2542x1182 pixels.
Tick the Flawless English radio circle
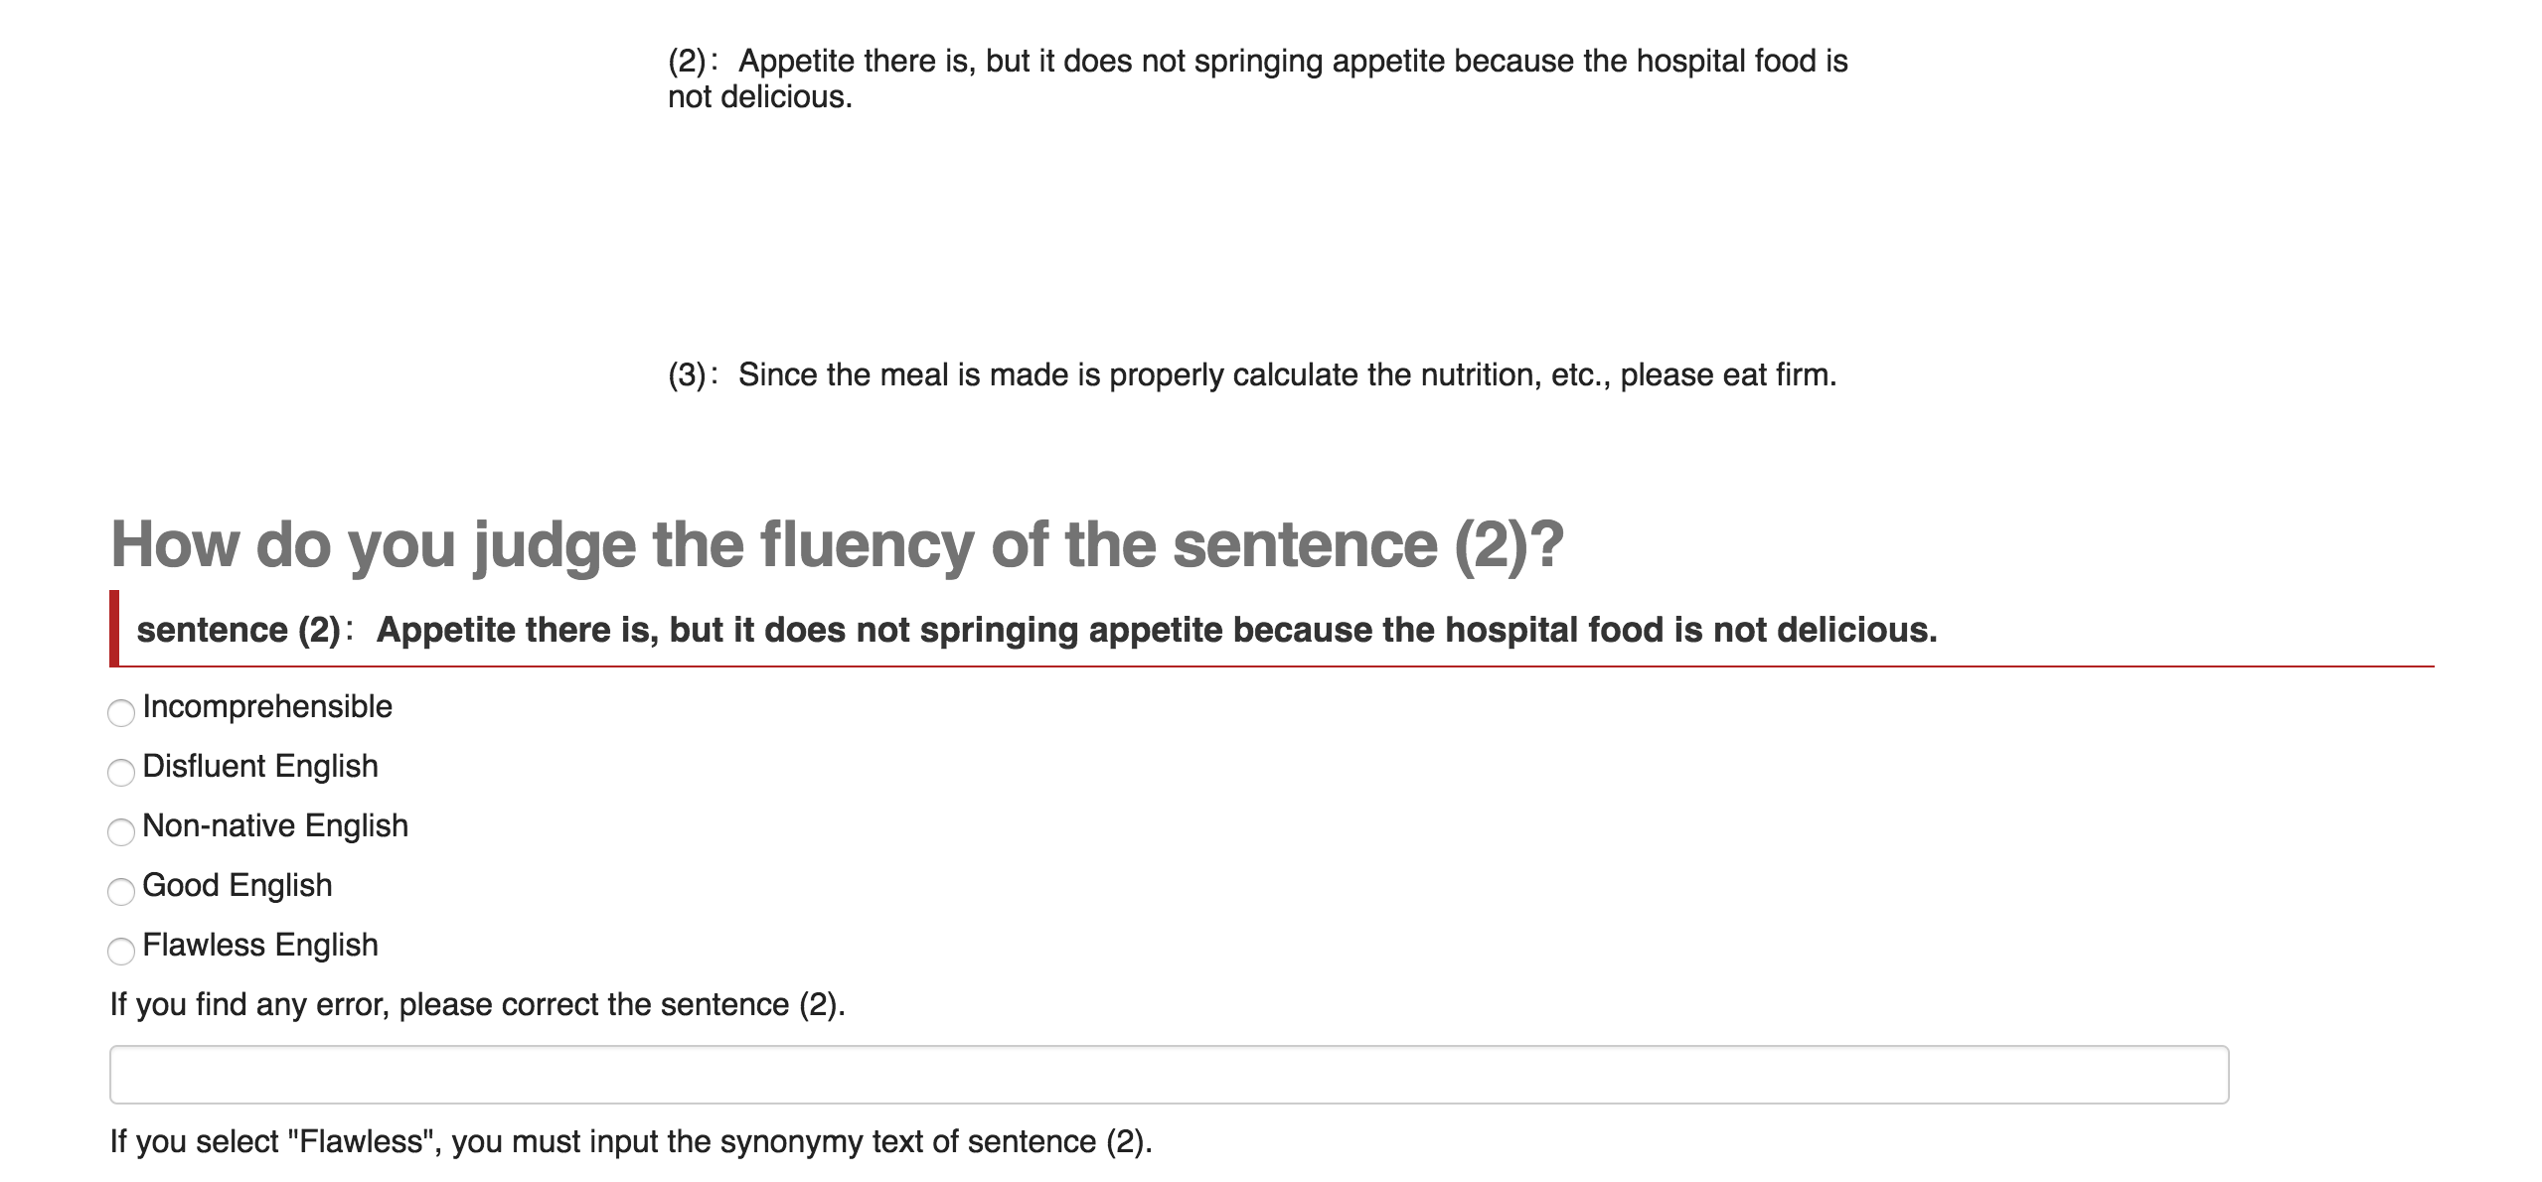coord(120,951)
